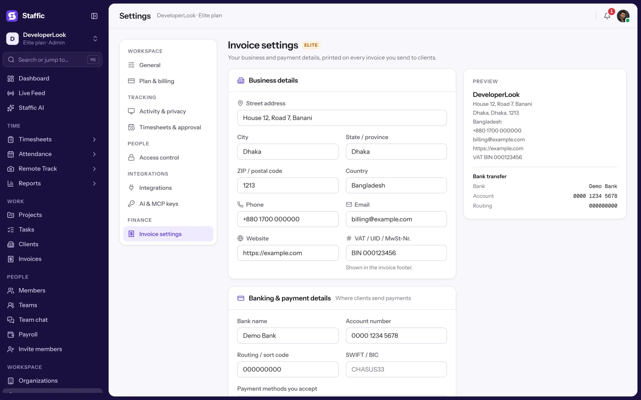
Task: Go to Tasks in sidebar
Action: [53, 229]
